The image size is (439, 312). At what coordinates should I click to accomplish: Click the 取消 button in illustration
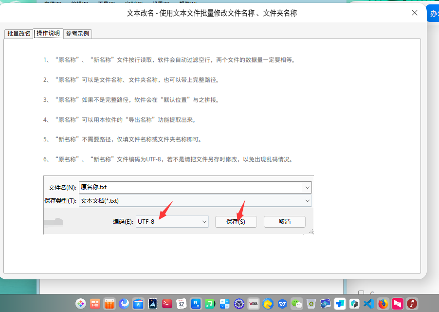pyautogui.click(x=284, y=222)
